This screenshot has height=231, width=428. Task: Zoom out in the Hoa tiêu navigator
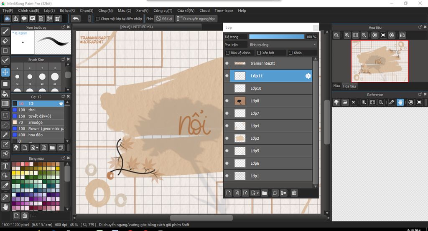(x=364, y=35)
